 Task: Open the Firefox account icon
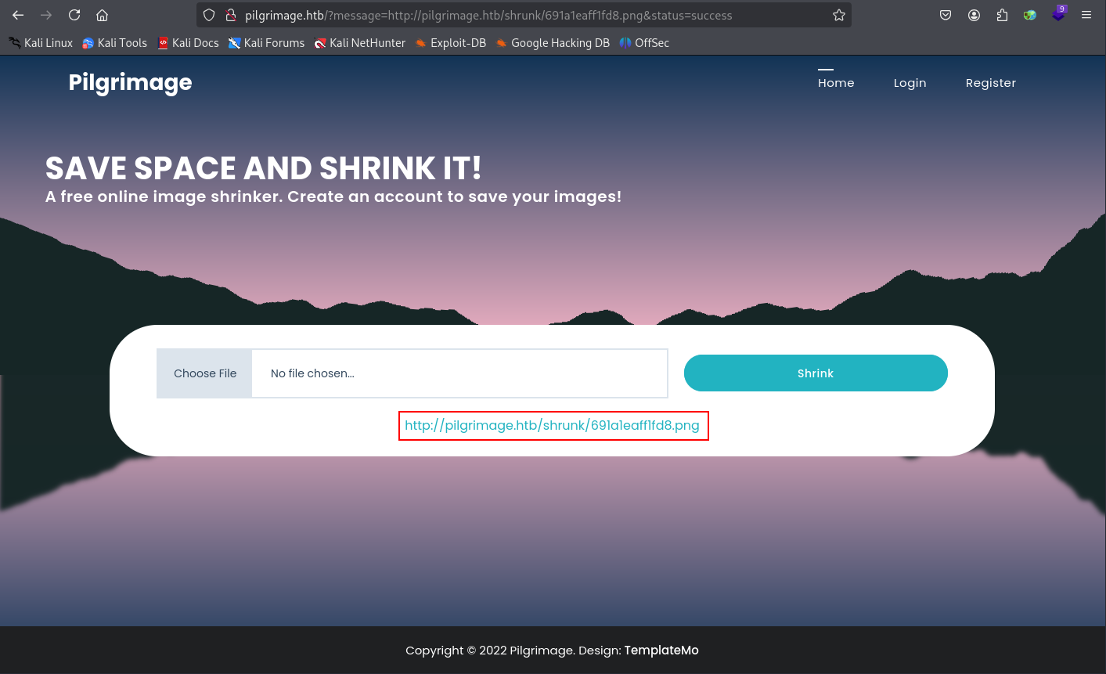[974, 15]
